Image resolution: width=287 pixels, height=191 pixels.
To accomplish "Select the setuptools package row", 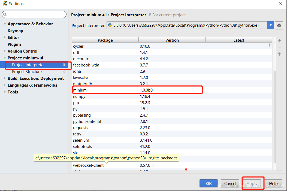I will 172,146.
